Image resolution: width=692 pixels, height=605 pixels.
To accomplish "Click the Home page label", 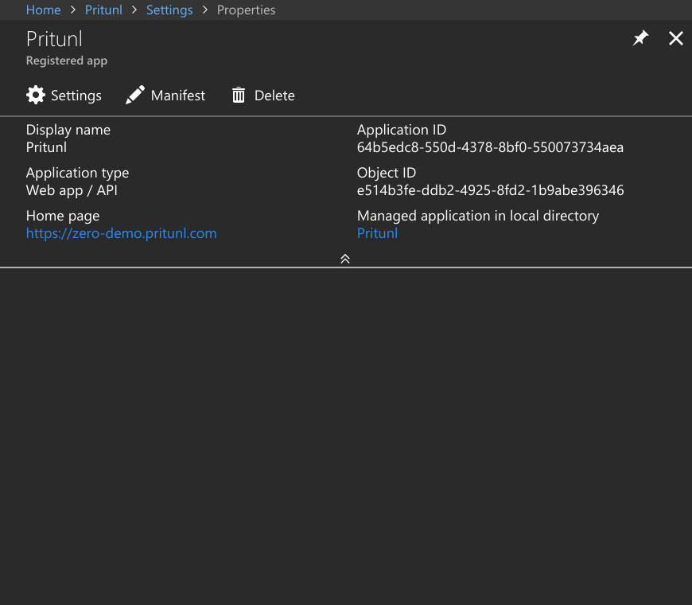I will [x=63, y=216].
